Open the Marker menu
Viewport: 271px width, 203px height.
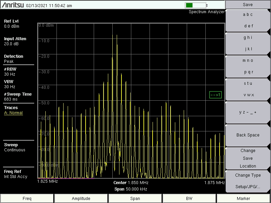[x=244, y=198]
